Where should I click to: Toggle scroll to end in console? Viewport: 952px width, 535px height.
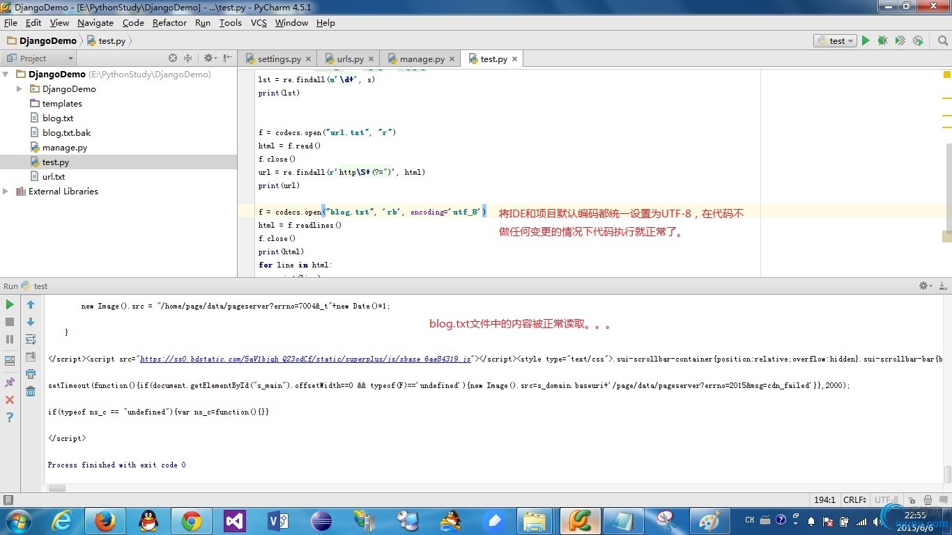31,357
